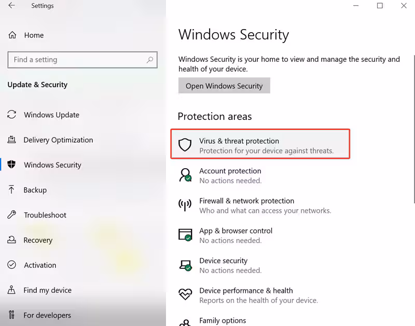Open the Family options link
The image size is (415, 326).
coord(223,321)
